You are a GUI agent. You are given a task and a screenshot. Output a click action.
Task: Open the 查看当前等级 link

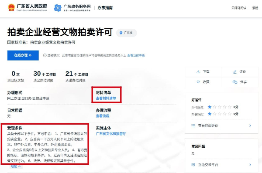click(x=136, y=55)
